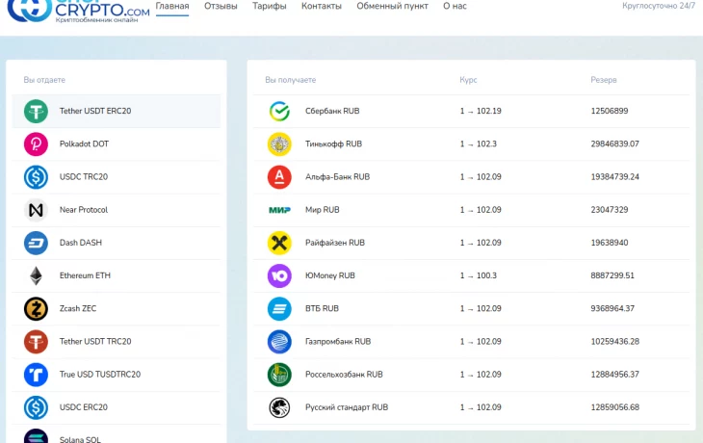Click the Near Protocol logo icon
Screen dimensions: 703x443
click(36, 210)
